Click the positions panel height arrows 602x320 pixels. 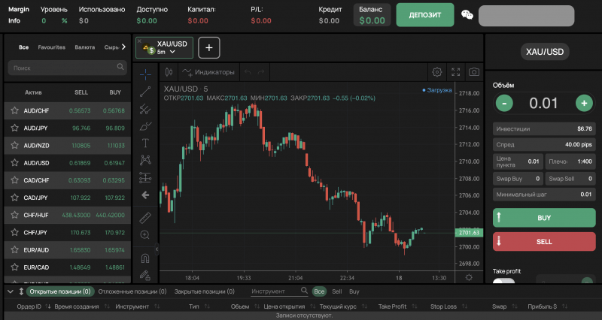click(21, 291)
